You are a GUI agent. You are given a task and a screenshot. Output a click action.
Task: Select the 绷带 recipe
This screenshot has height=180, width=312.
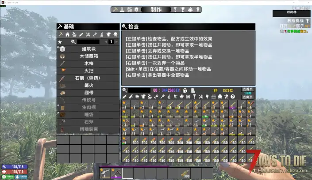point(88,93)
